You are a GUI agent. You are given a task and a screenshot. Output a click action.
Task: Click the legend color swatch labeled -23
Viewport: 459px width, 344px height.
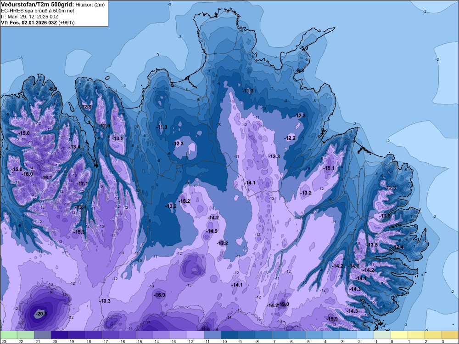(8, 335)
